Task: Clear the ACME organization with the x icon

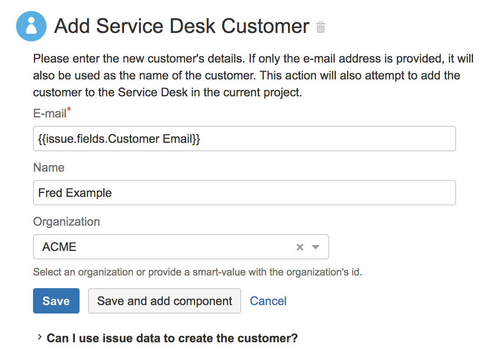Action: pyautogui.click(x=300, y=247)
